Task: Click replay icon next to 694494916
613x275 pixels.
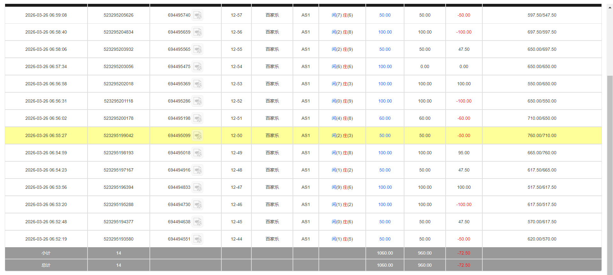Action: click(x=197, y=170)
